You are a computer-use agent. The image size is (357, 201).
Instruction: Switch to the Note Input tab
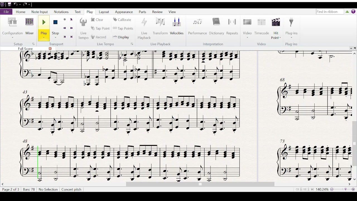coord(40,12)
